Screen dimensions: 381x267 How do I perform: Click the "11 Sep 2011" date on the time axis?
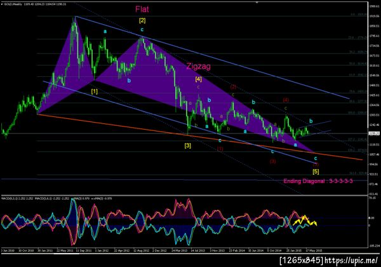tap(84, 250)
